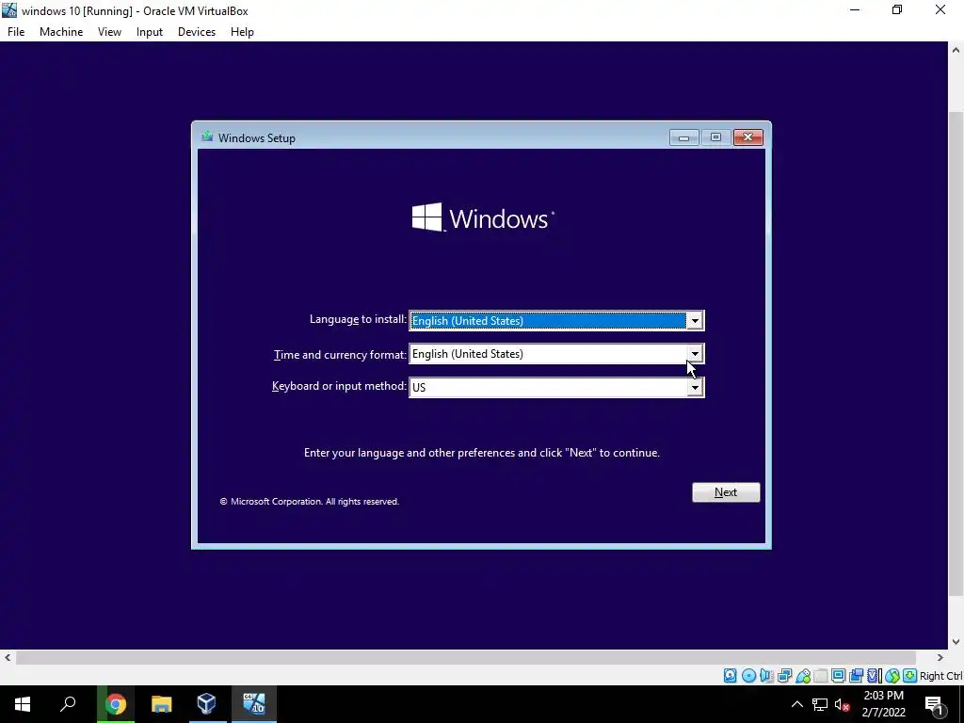Open the USB devices indicator icon

tap(803, 676)
